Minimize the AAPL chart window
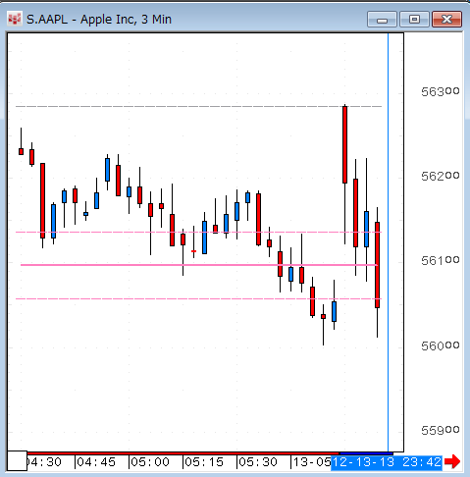This screenshot has width=470, height=477. 382,20
